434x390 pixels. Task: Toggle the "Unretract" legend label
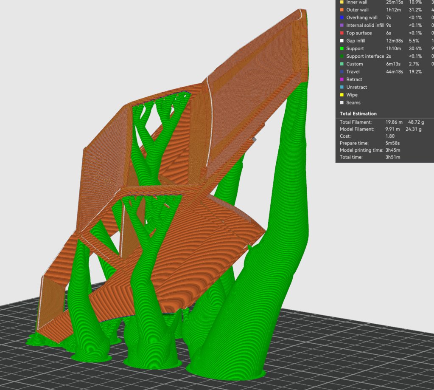[x=356, y=88]
